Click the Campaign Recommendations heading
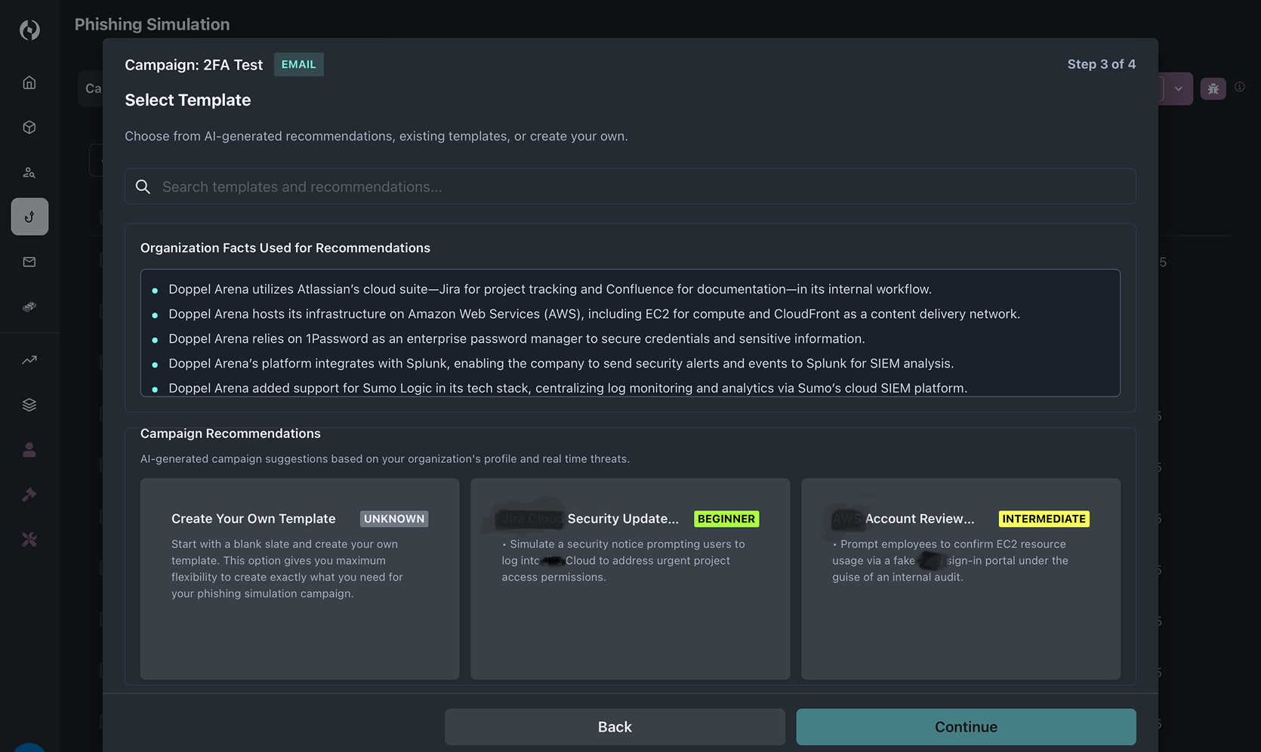The height and width of the screenshot is (752, 1261). [x=230, y=433]
